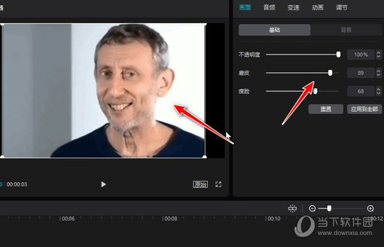This screenshot has height=247, width=384.
Task: Click the 瘦脸 value field showing 68
Action: (361, 91)
